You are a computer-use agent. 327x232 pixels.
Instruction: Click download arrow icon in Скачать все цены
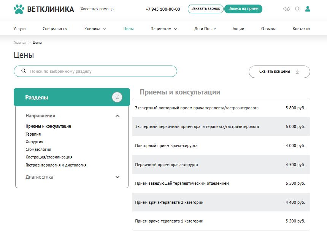tap(297, 72)
